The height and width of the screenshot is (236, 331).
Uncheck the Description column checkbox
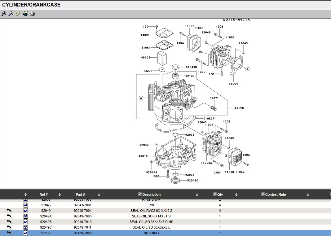(x=140, y=194)
